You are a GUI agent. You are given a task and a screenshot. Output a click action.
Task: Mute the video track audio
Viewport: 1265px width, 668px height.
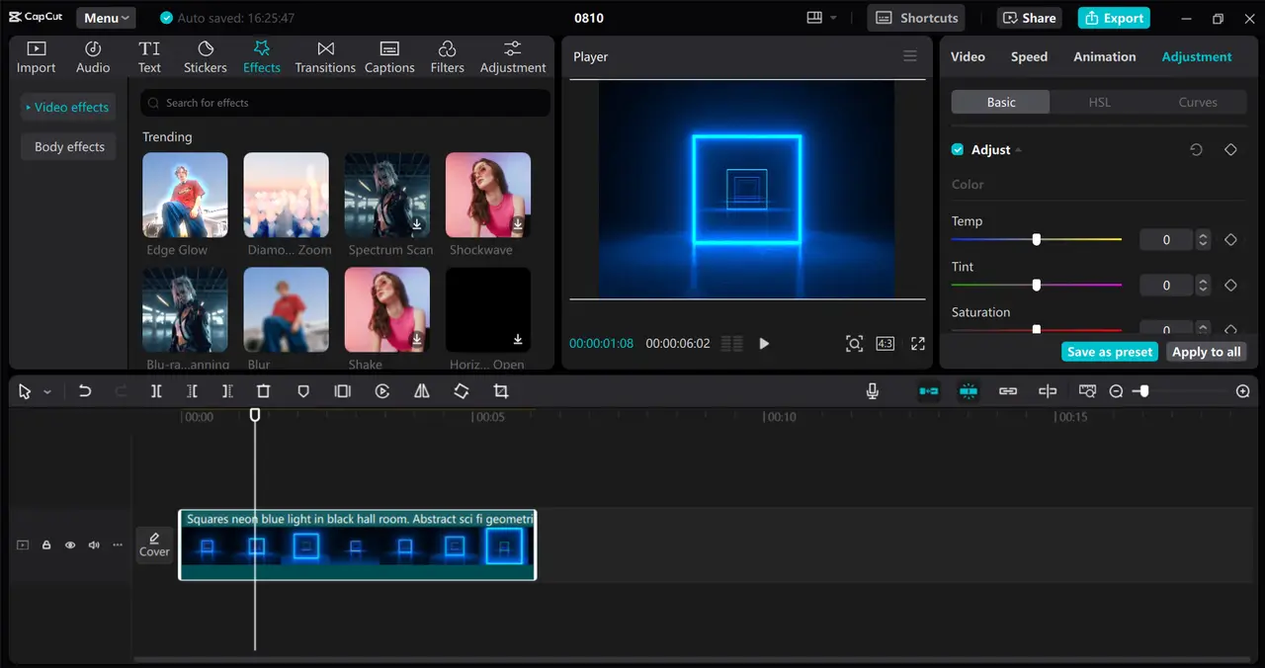[93, 544]
